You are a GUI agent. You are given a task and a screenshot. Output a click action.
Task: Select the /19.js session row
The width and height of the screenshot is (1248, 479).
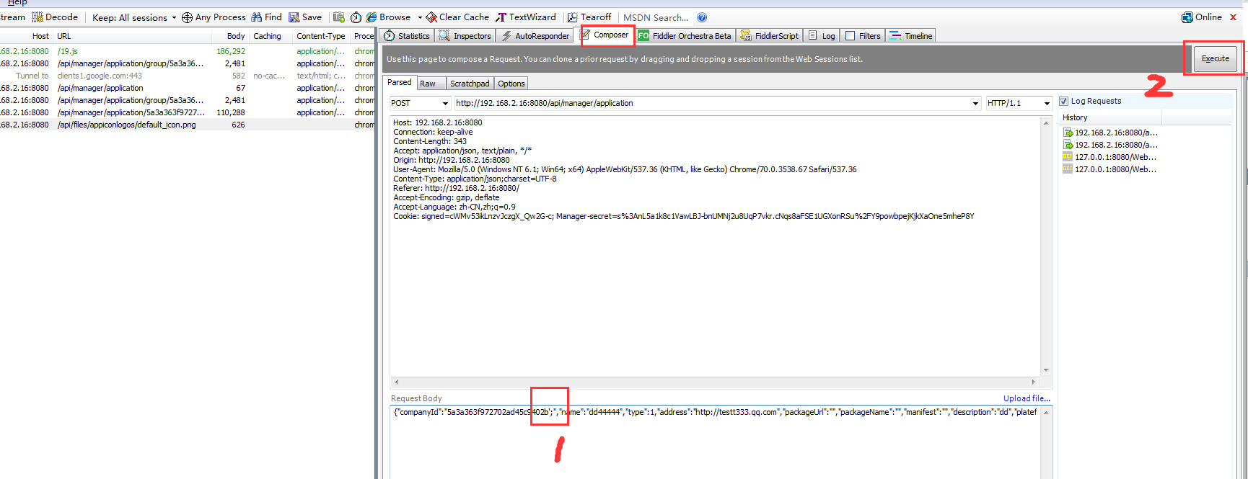pos(188,51)
